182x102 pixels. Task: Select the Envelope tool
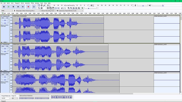(42, 6)
